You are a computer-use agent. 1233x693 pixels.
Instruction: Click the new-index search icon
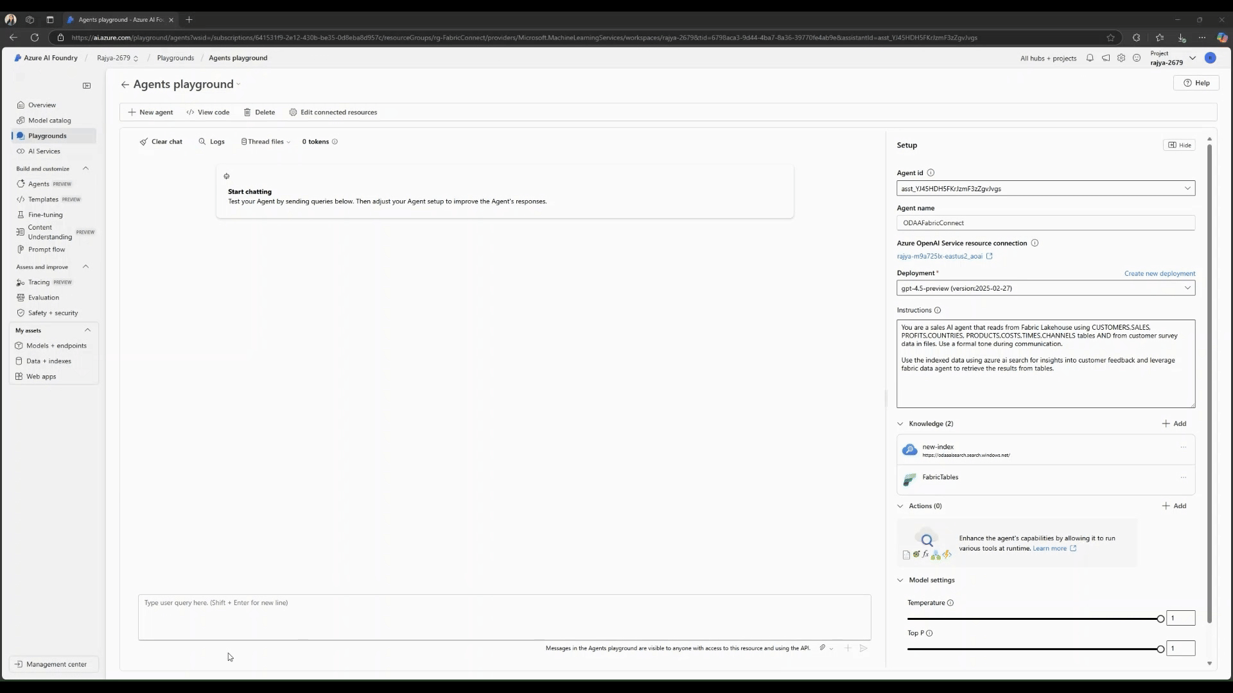tap(909, 450)
